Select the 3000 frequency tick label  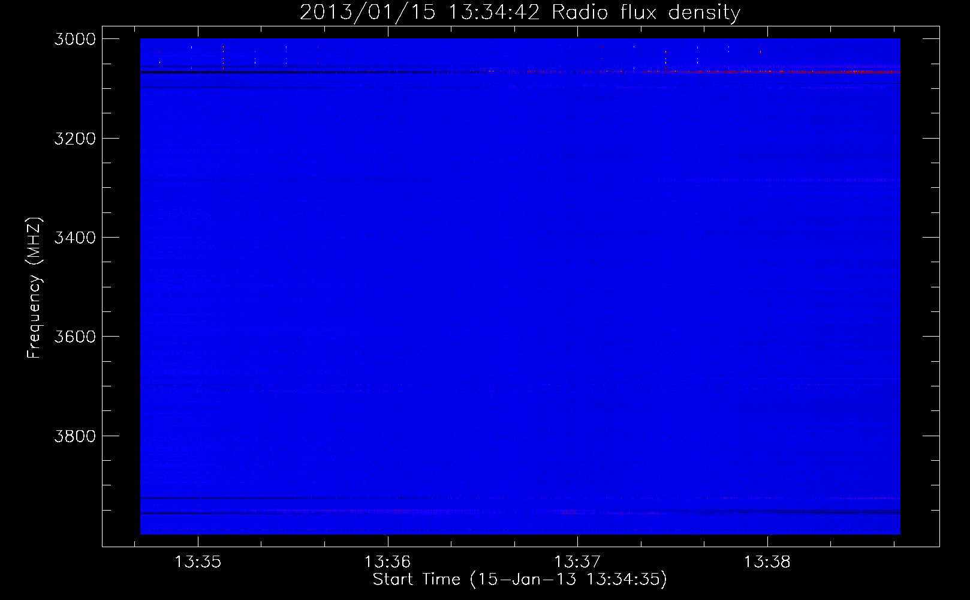[75, 39]
